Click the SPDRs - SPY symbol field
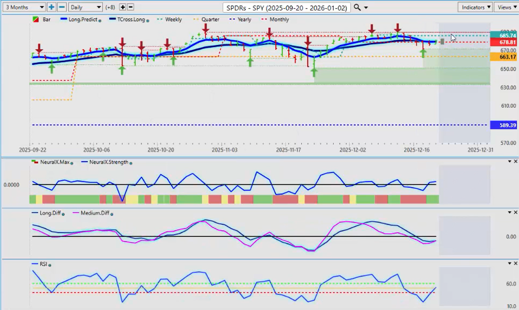The width and height of the screenshot is (519, 310). pyautogui.click(x=286, y=8)
